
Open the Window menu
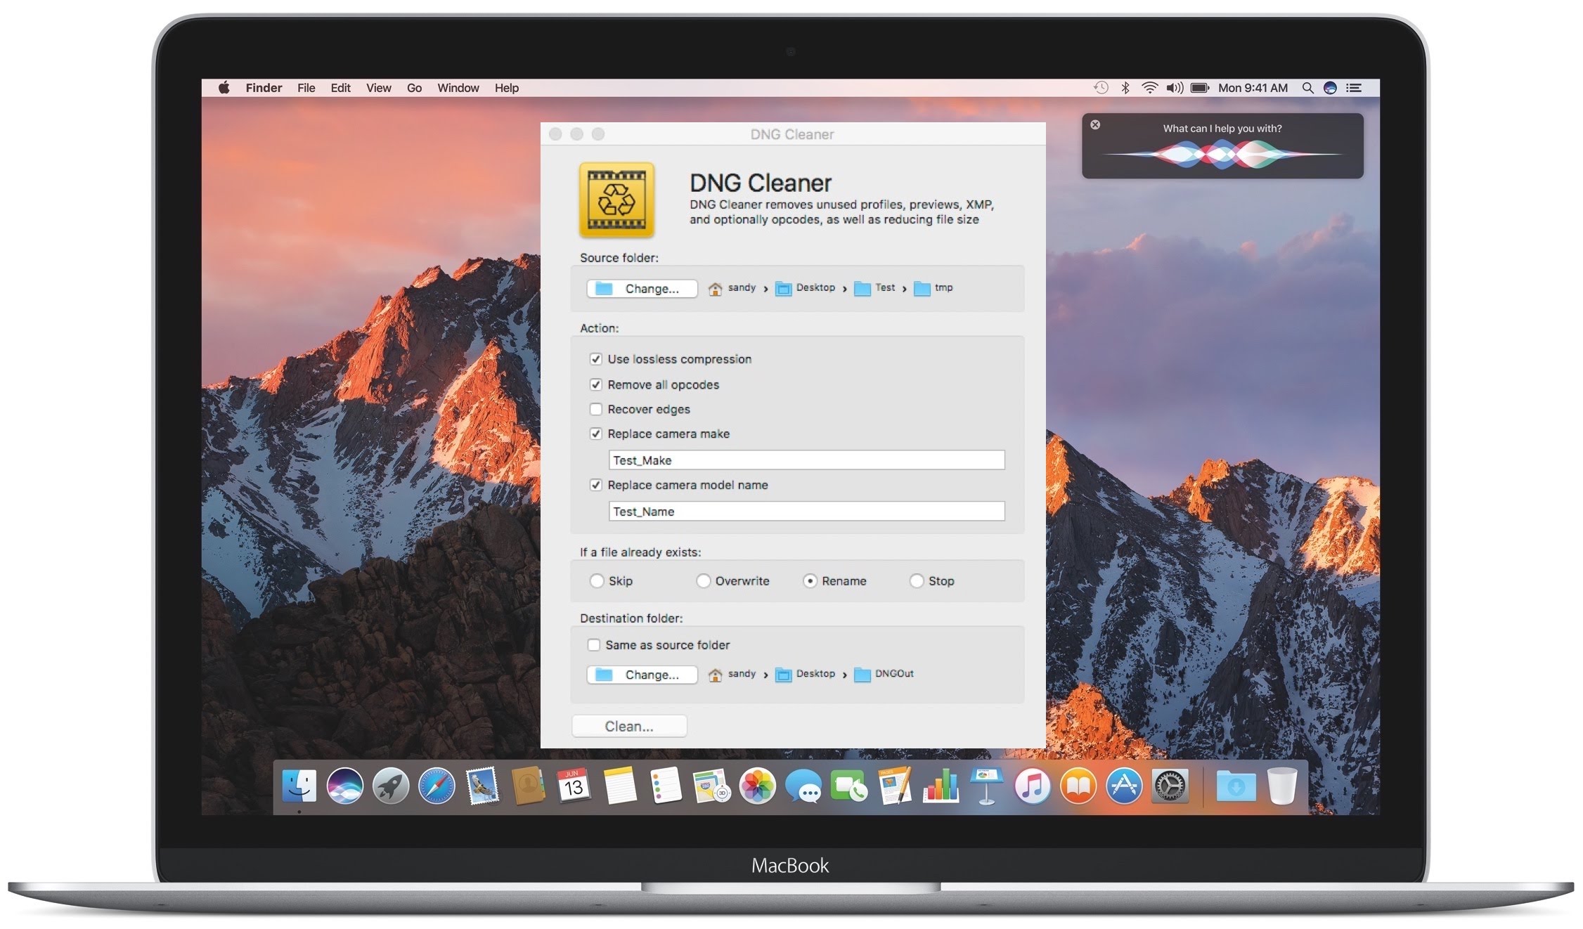click(x=458, y=88)
